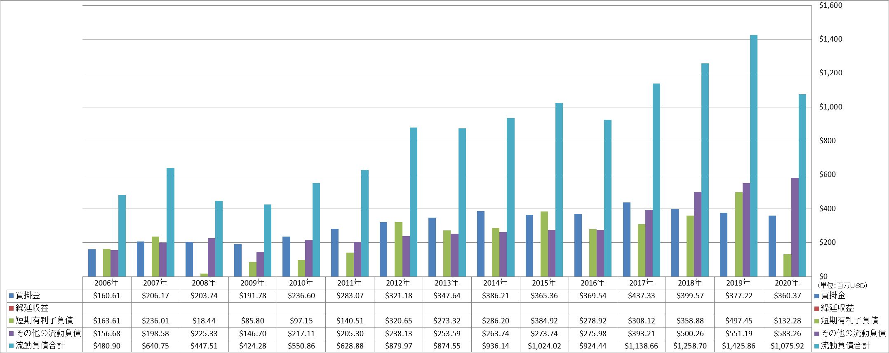Click the 2008年 column header

click(x=204, y=283)
